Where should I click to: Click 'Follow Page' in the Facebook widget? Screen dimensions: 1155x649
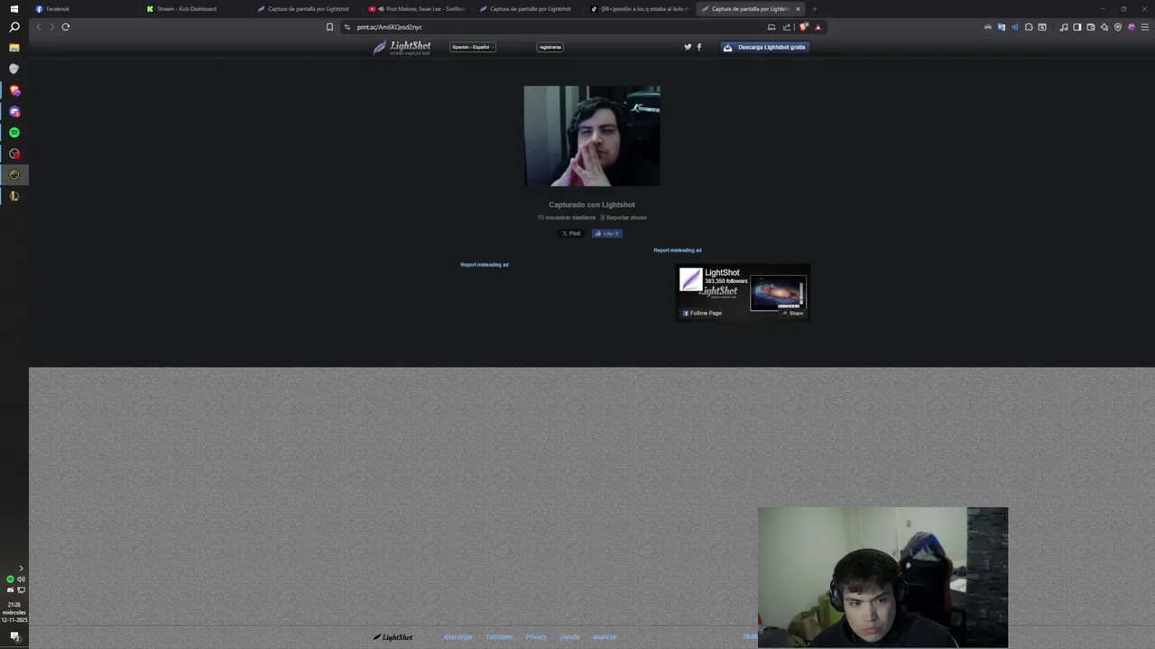[x=702, y=313]
